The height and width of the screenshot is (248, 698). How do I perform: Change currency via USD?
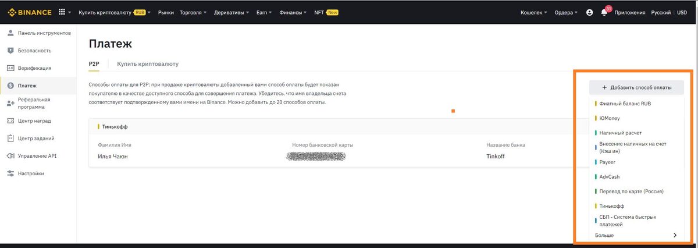pyautogui.click(x=682, y=12)
